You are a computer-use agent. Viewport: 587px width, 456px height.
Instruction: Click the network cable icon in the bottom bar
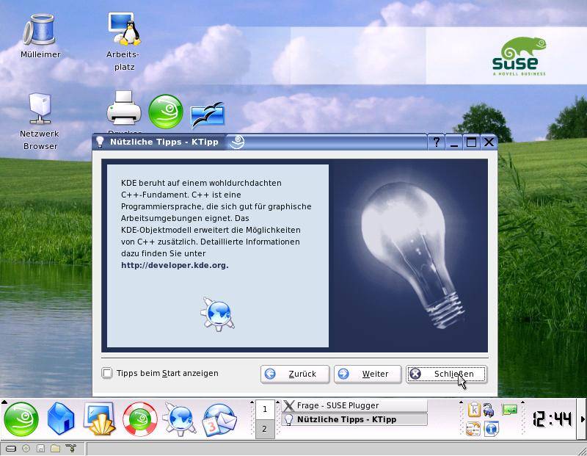tap(70, 448)
